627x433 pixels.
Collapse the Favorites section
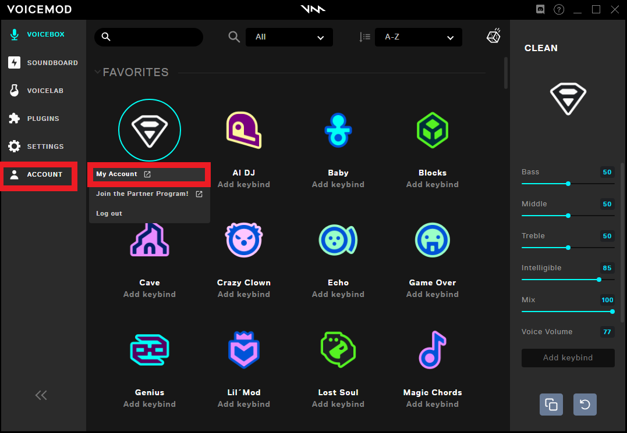click(x=97, y=72)
